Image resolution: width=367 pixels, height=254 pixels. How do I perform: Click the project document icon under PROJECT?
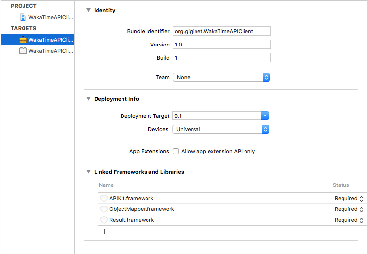point(23,17)
